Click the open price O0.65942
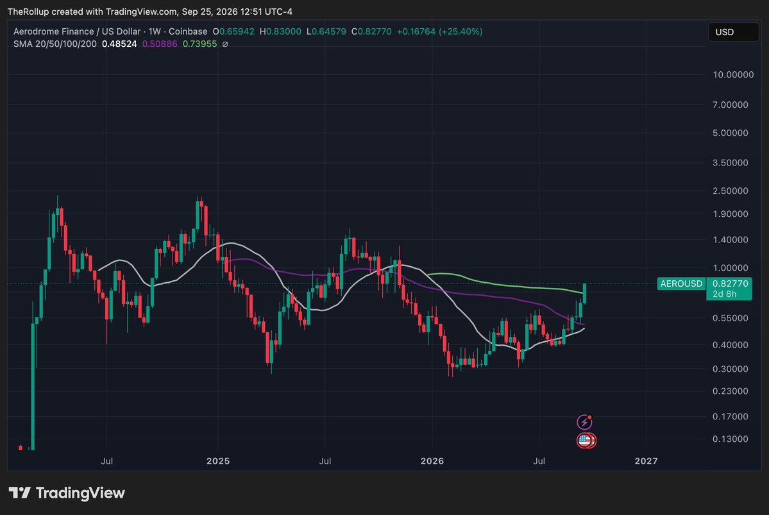The image size is (769, 515). [x=233, y=31]
